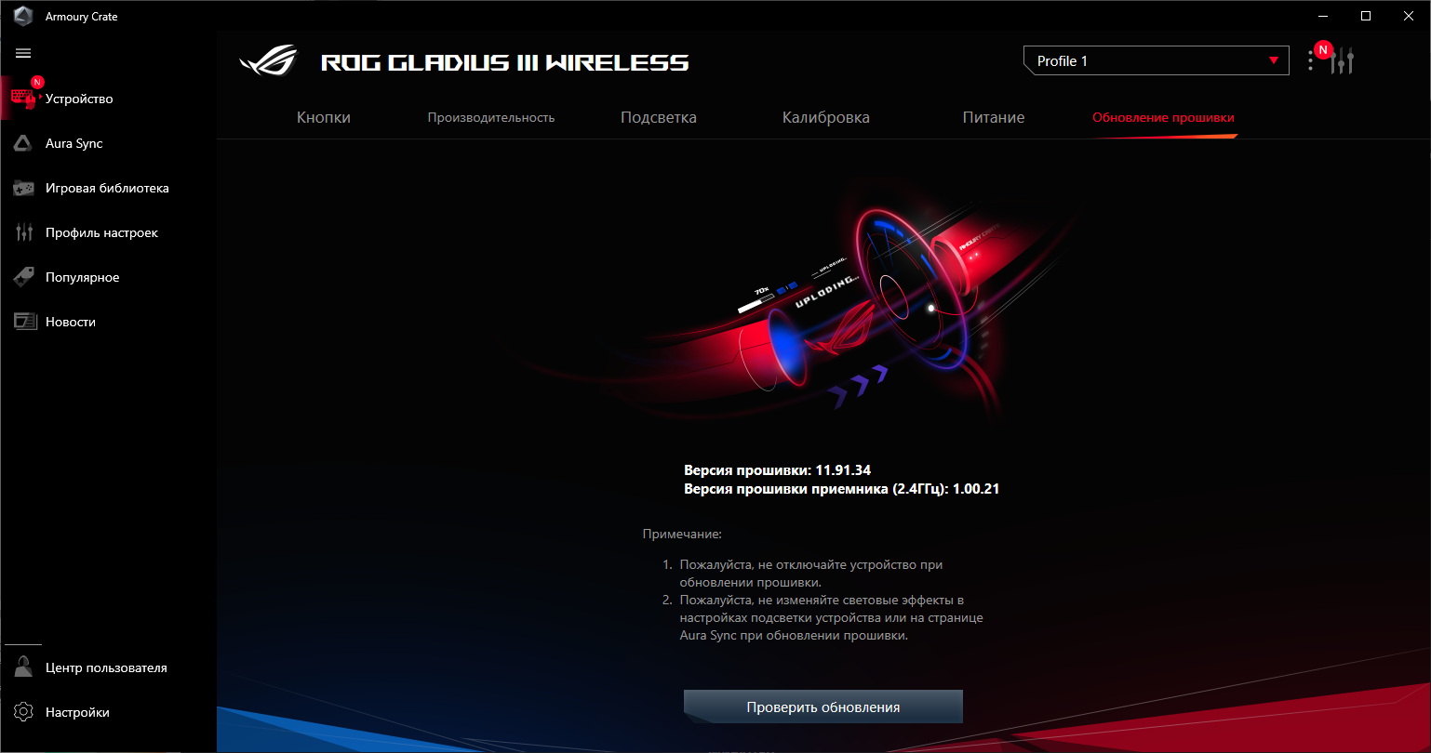This screenshot has width=1431, height=753.
Task: Open the Питание tab
Action: click(994, 118)
